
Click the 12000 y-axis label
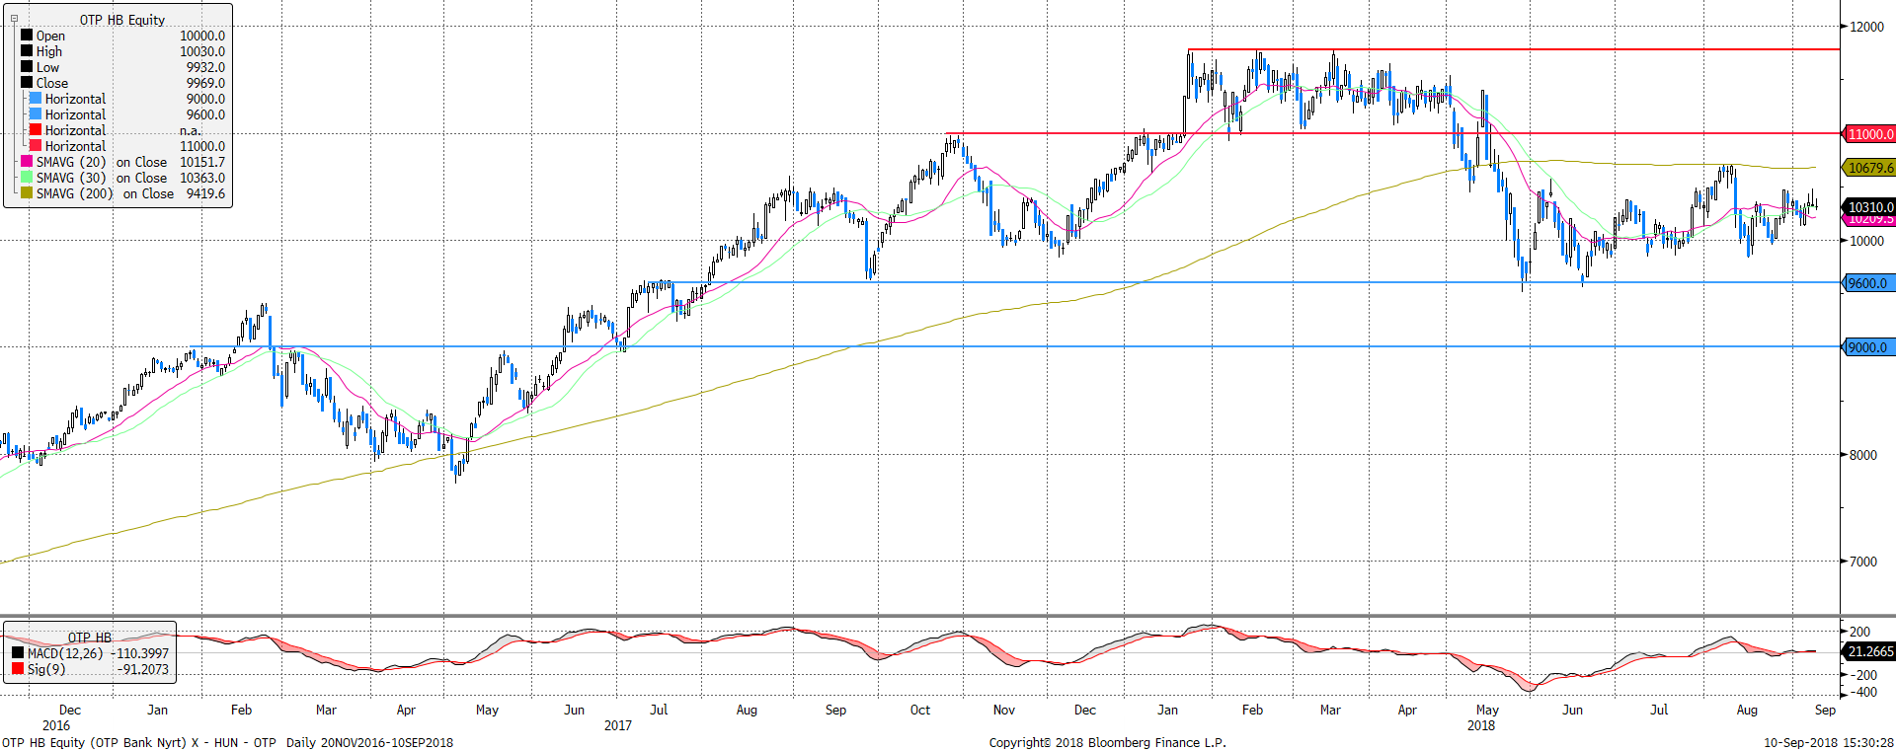[1866, 27]
